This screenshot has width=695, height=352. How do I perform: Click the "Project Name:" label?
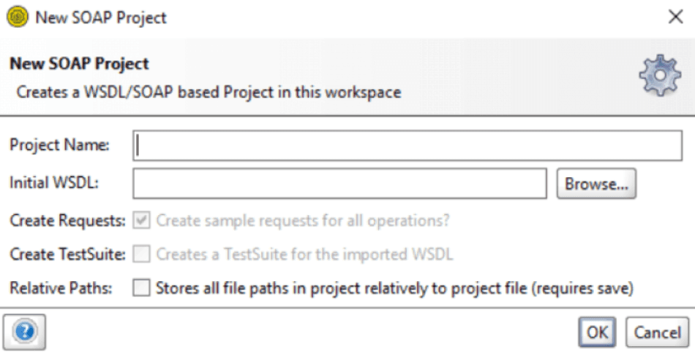(x=59, y=146)
